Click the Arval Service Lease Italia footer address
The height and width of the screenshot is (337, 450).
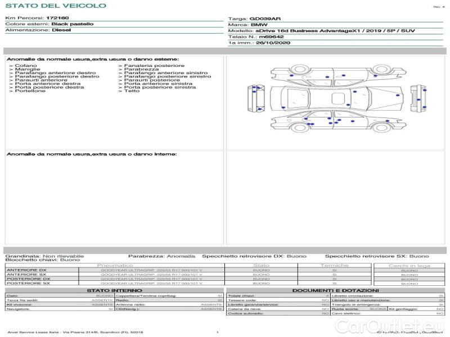pos(75,333)
